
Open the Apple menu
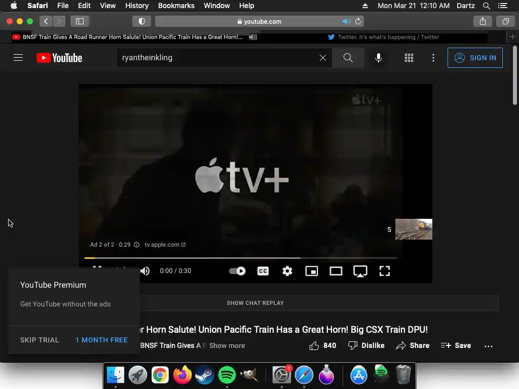pos(14,6)
